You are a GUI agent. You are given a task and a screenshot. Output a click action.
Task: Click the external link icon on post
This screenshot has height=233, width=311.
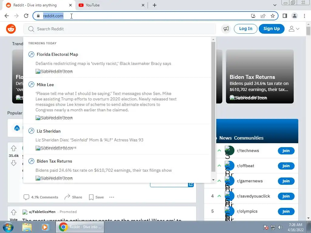pos(191,184)
